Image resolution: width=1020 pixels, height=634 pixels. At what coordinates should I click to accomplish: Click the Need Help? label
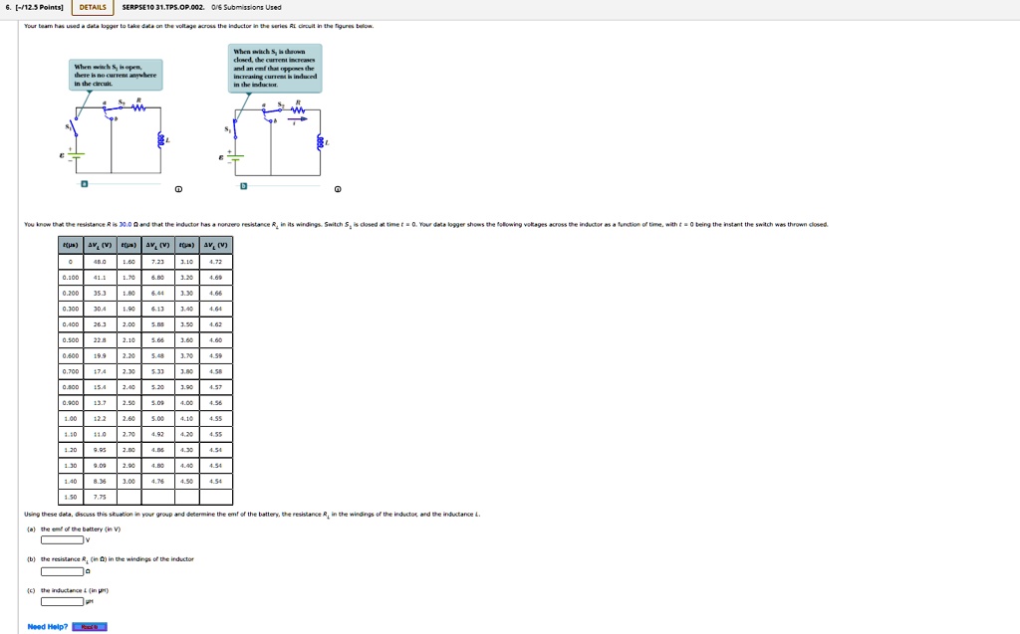coord(48,627)
